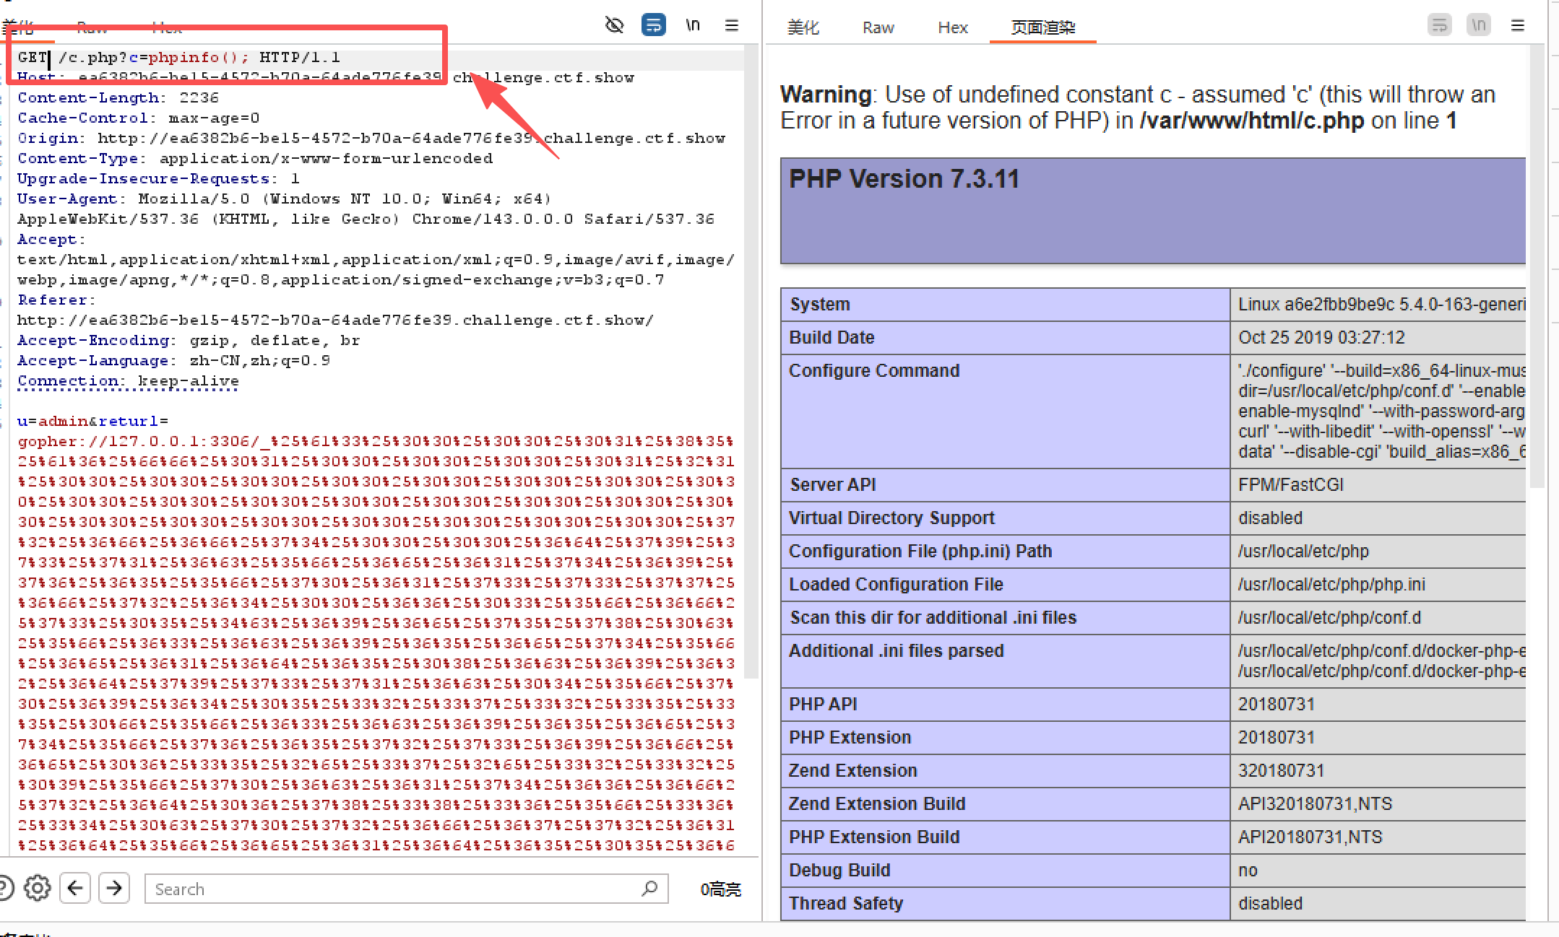Switch response view to Raw tab
This screenshot has width=1559, height=937.
click(x=878, y=27)
